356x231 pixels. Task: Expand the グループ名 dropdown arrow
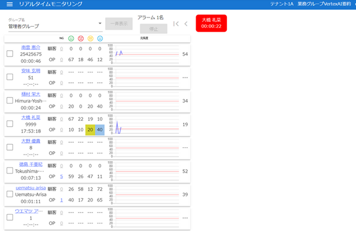[x=100, y=23]
